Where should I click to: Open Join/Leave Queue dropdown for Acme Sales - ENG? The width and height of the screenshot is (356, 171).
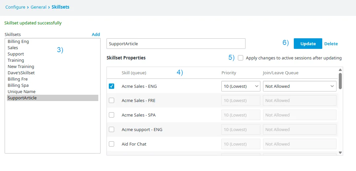[x=300, y=86]
